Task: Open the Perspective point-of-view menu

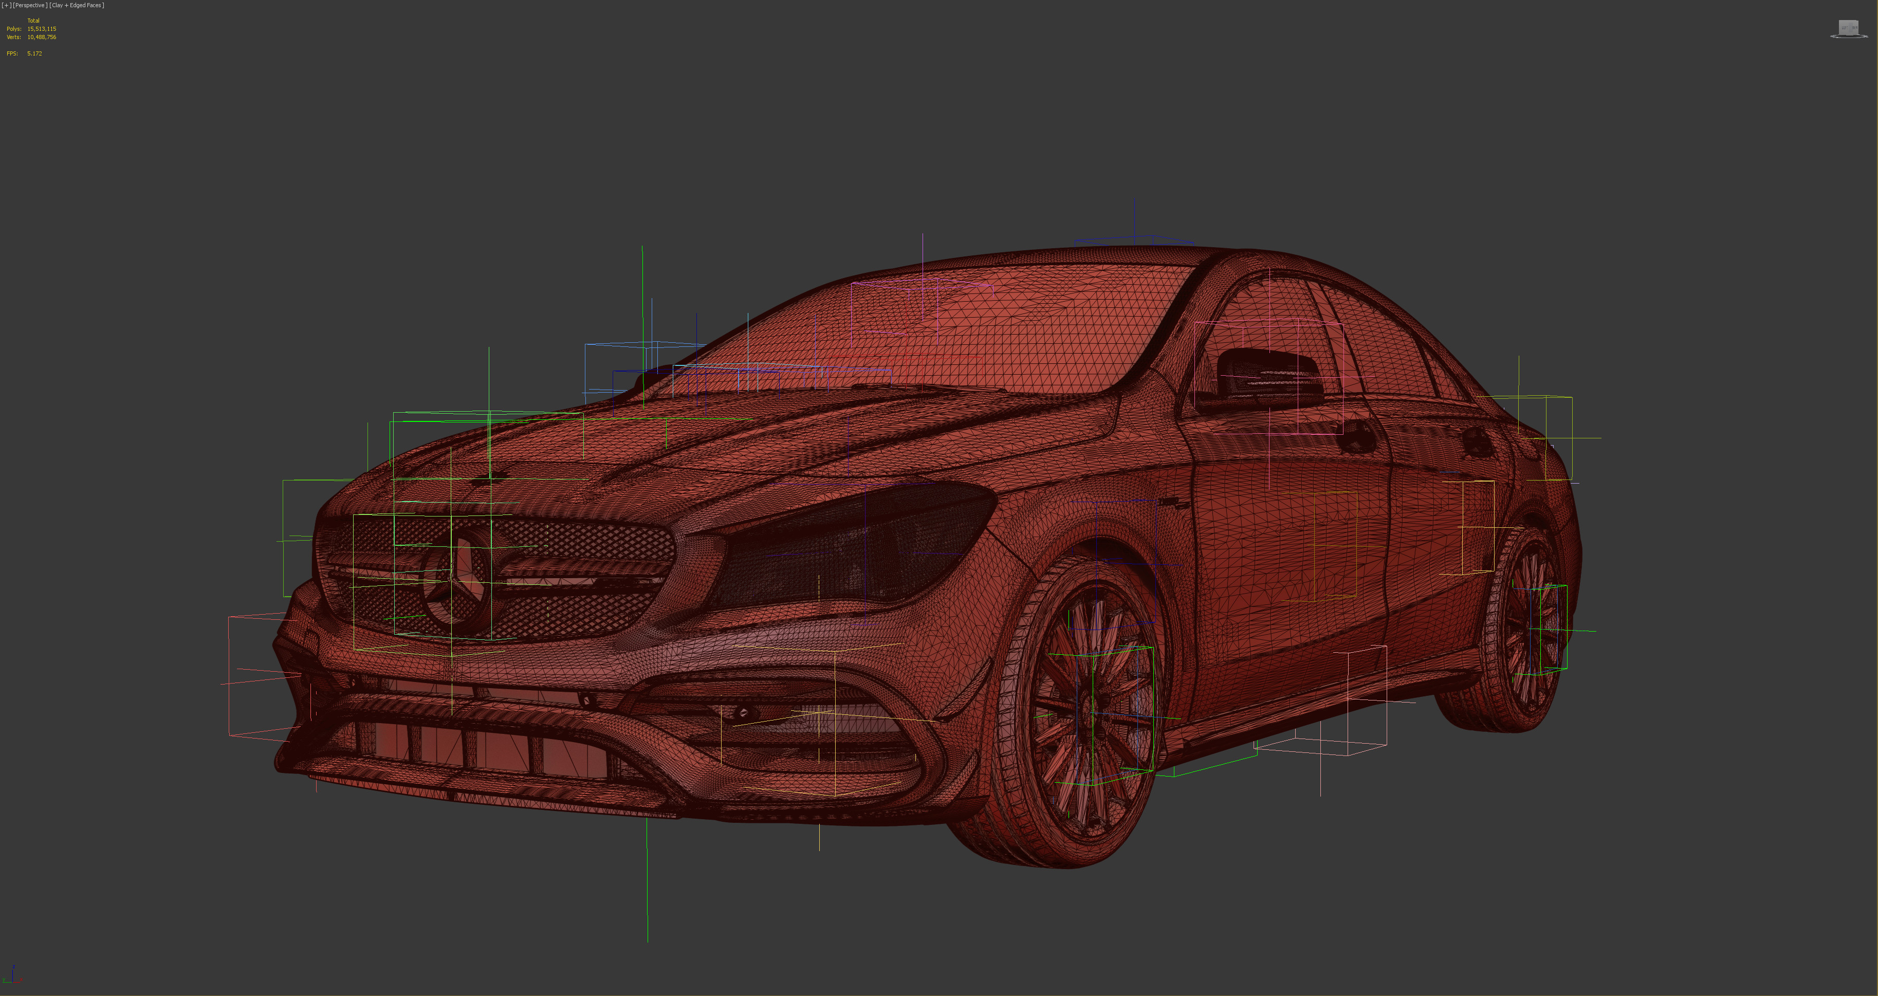Action: coord(30,5)
